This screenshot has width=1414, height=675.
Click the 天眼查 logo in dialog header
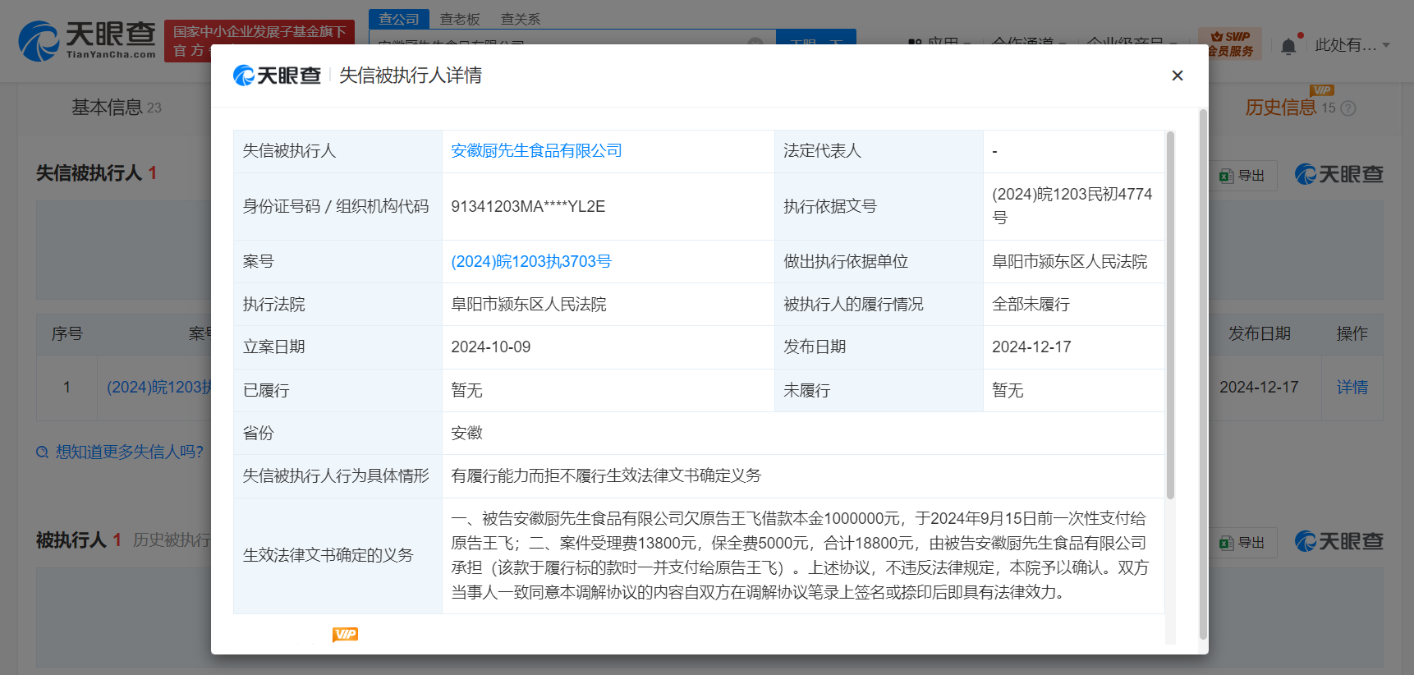pyautogui.click(x=277, y=76)
